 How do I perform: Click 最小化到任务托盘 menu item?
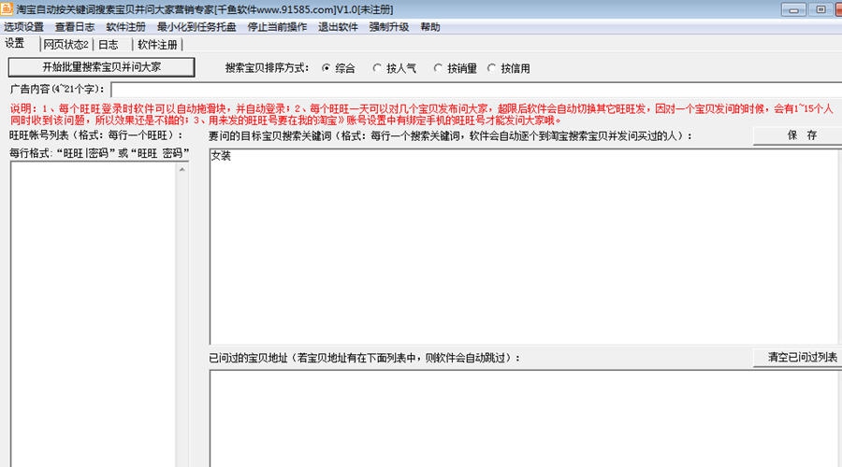196,27
